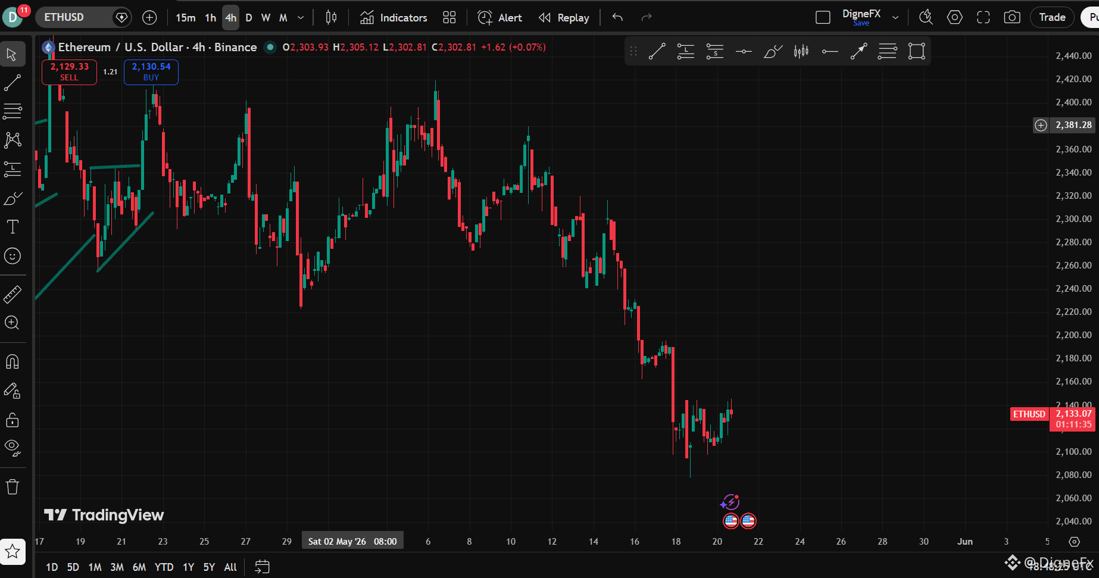This screenshot has height=578, width=1099.
Task: Click the plus icon beside 2,381.28 price
Action: pyautogui.click(x=1041, y=125)
